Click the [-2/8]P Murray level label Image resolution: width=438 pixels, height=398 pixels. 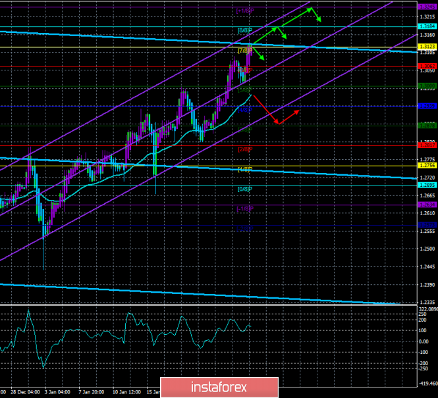tap(245, 229)
